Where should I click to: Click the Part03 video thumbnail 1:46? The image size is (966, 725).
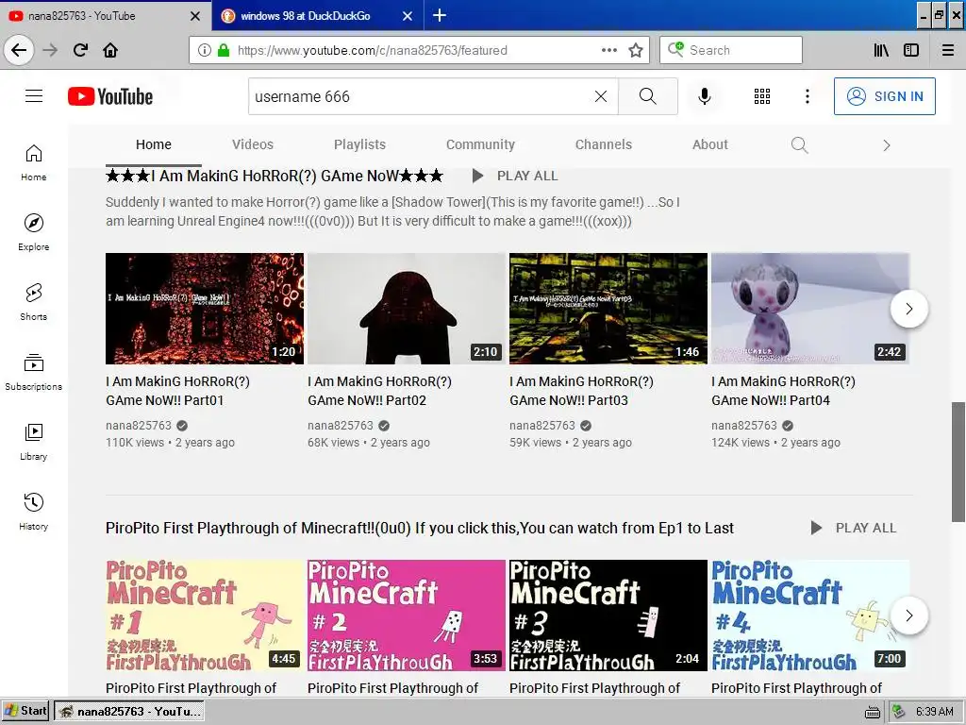pos(608,309)
